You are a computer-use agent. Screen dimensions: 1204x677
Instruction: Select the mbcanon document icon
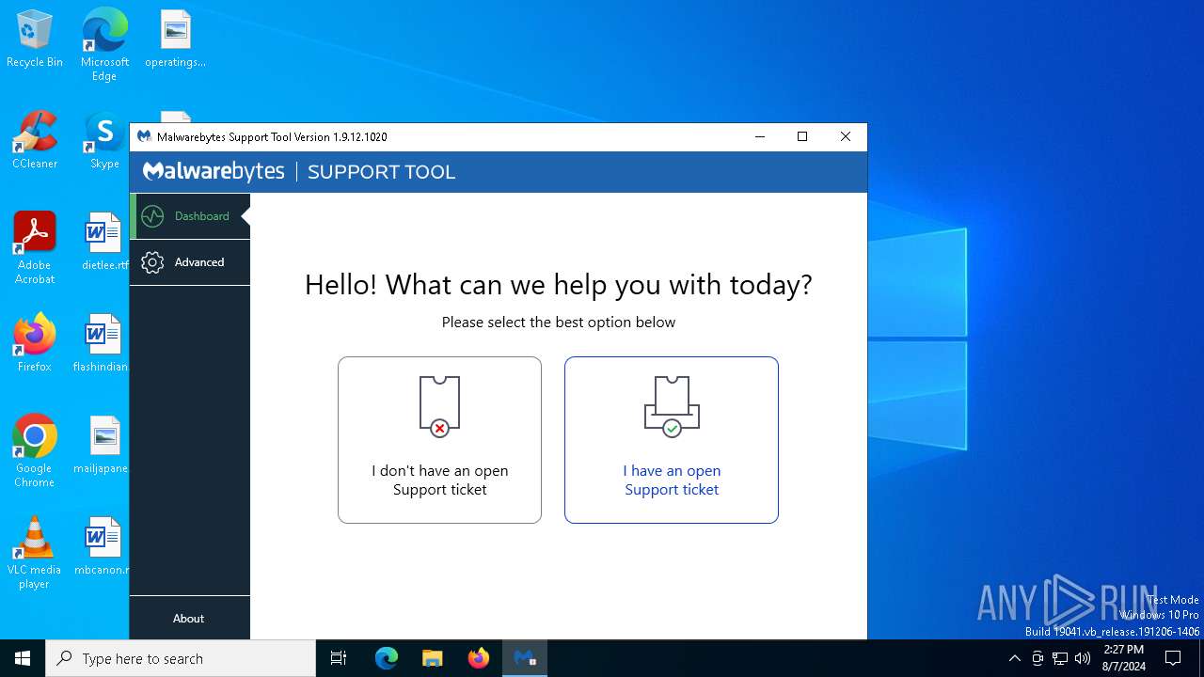click(x=102, y=547)
